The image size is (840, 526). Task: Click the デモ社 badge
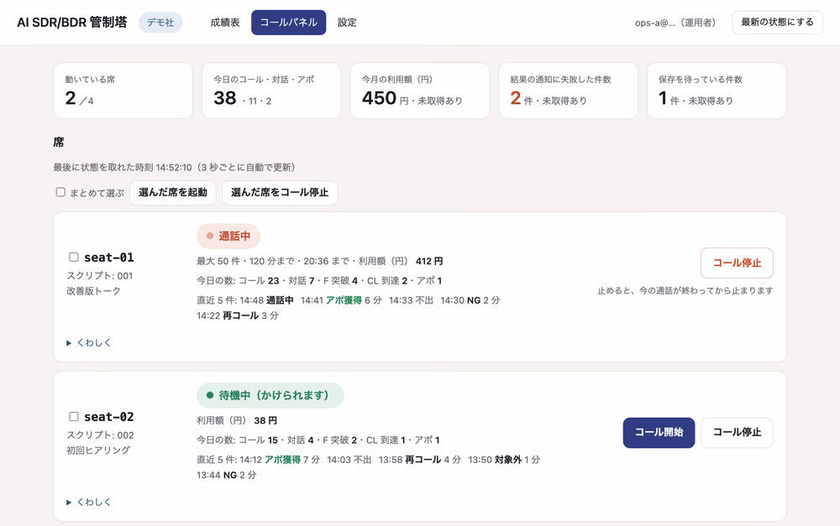click(160, 23)
